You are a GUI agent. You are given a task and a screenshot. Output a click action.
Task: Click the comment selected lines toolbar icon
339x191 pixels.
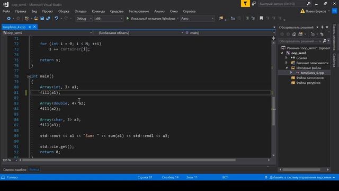coord(247,19)
